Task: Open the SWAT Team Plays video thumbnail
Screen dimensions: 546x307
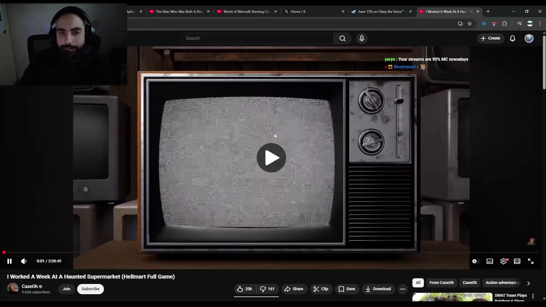Action: (x=452, y=297)
